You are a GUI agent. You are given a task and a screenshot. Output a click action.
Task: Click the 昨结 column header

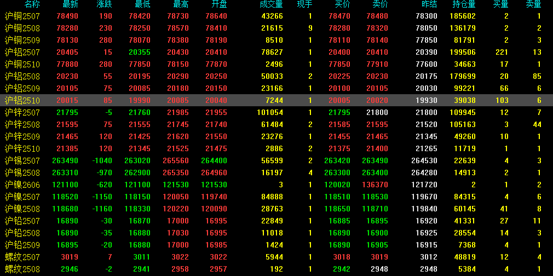pos(429,4)
